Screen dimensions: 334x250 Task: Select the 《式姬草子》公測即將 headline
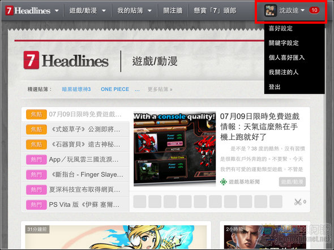tap(86, 129)
